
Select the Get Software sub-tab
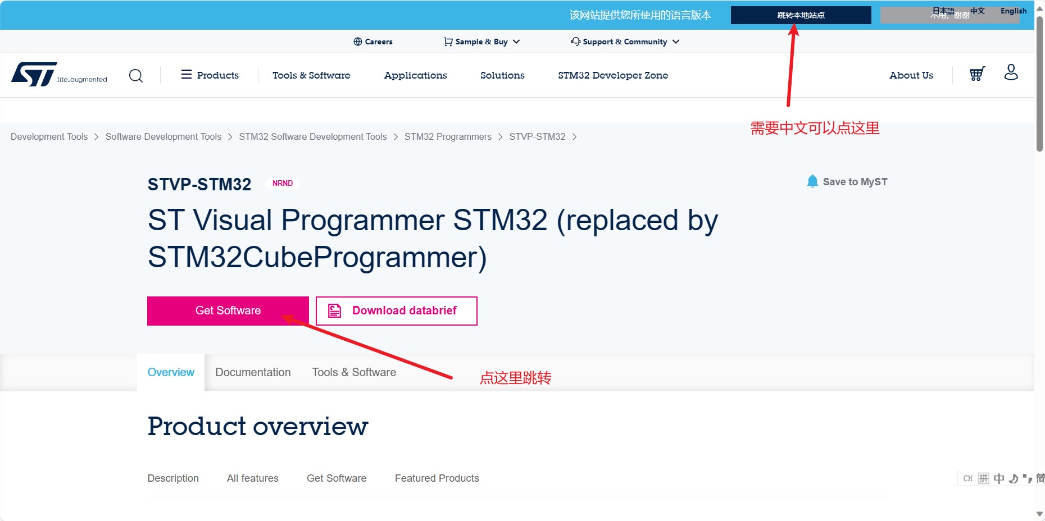pos(337,478)
